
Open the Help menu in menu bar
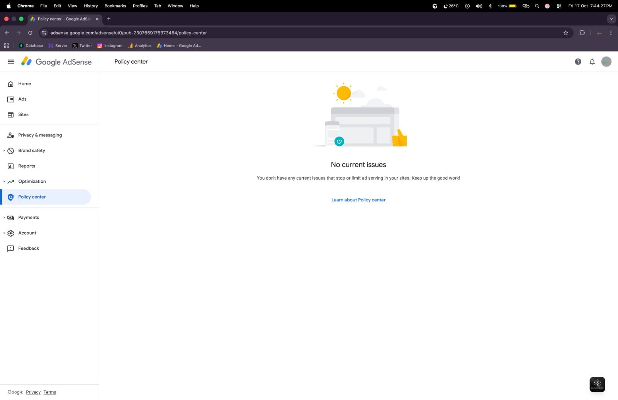tap(194, 6)
